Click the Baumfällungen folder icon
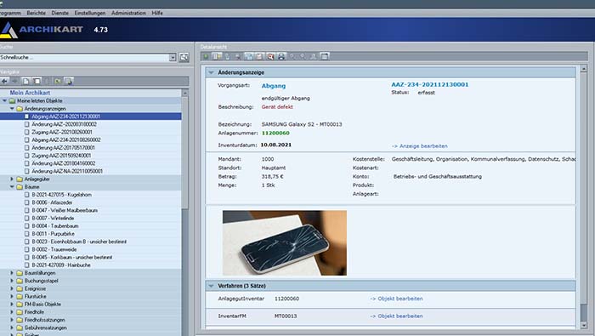The width and height of the screenshot is (595, 336). click(x=20, y=273)
